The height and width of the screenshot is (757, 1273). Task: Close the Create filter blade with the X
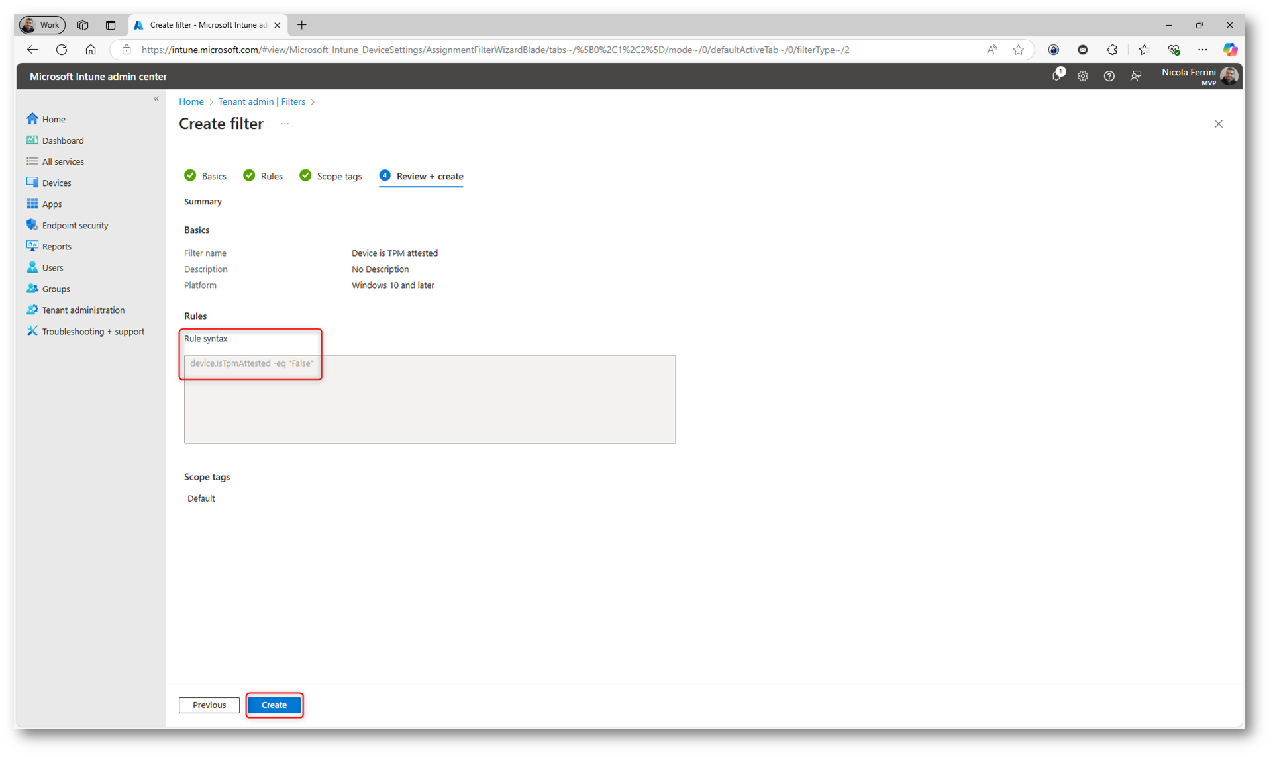pyautogui.click(x=1218, y=124)
